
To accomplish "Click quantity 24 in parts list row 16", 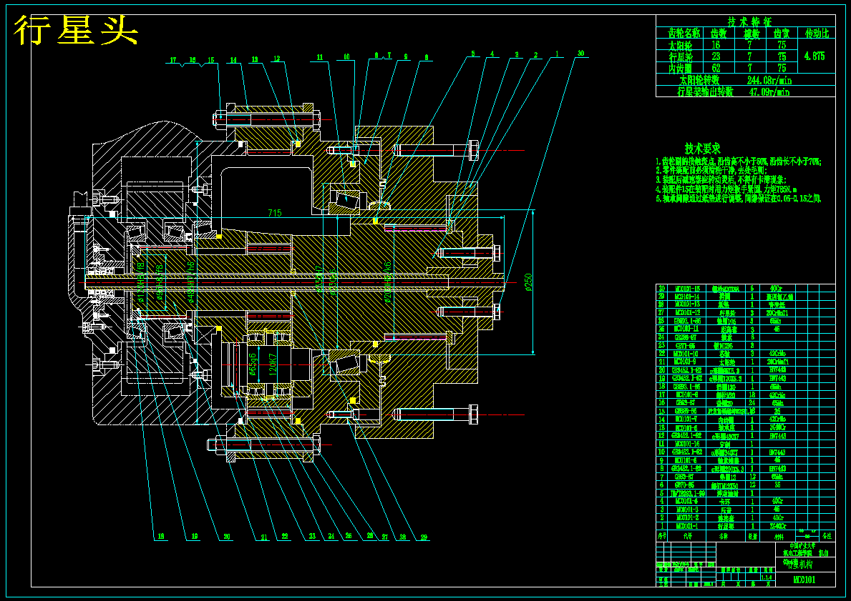I will (752, 402).
